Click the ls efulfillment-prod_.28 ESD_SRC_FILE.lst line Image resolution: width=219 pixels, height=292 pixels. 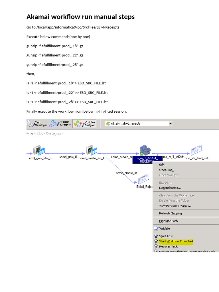[x=67, y=102]
